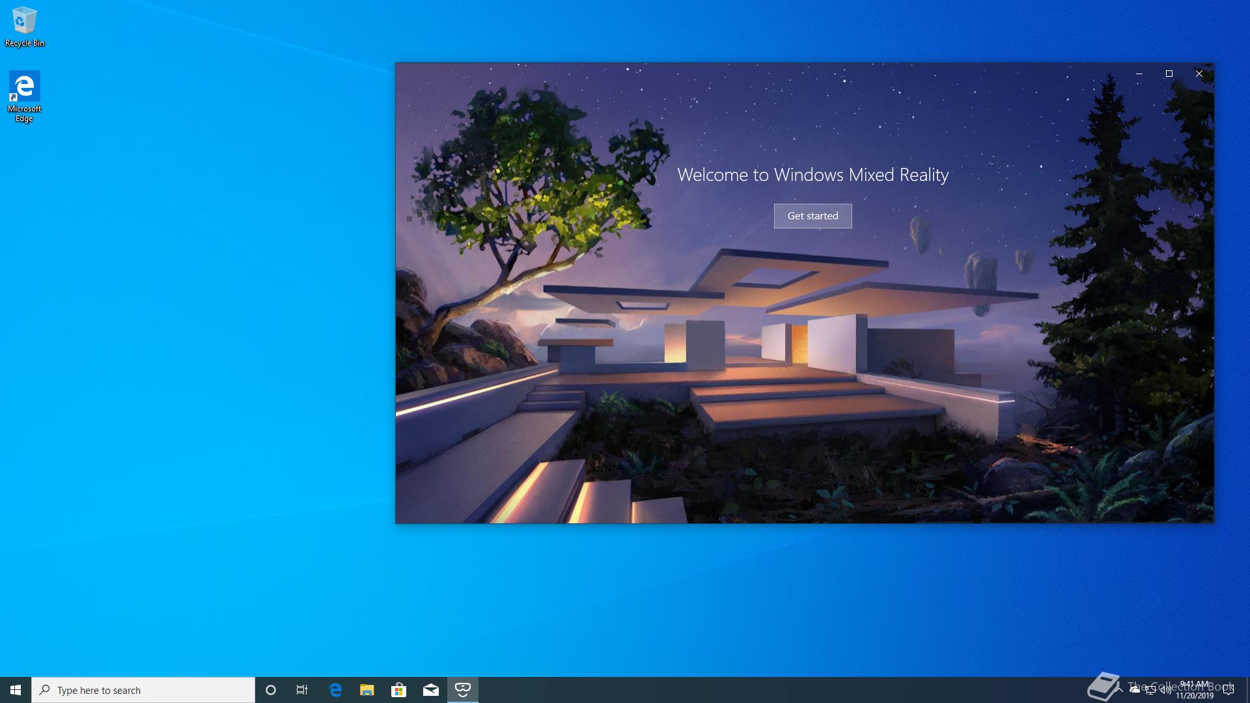Open File Explorer from the taskbar
This screenshot has height=703, width=1250.
(x=367, y=690)
